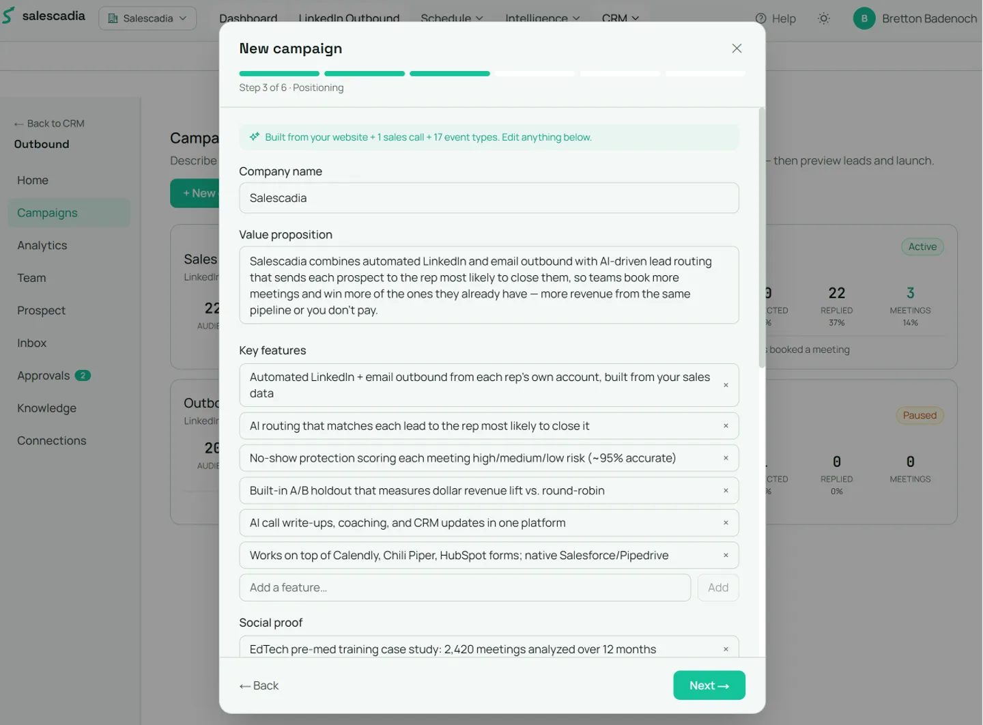
Task: Click the "Step 3 of 6 · Positioning" label
Action: (x=291, y=87)
